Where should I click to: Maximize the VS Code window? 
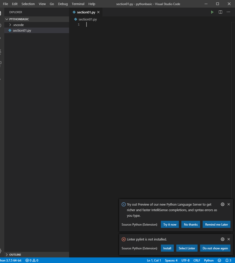click(x=218, y=4)
